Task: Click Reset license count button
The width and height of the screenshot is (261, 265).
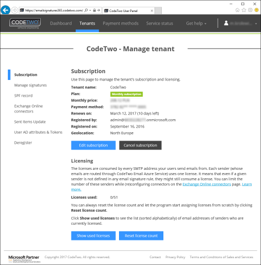Action: pyautogui.click(x=141, y=236)
